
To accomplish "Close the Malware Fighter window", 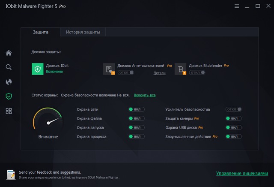I will pos(268,6).
